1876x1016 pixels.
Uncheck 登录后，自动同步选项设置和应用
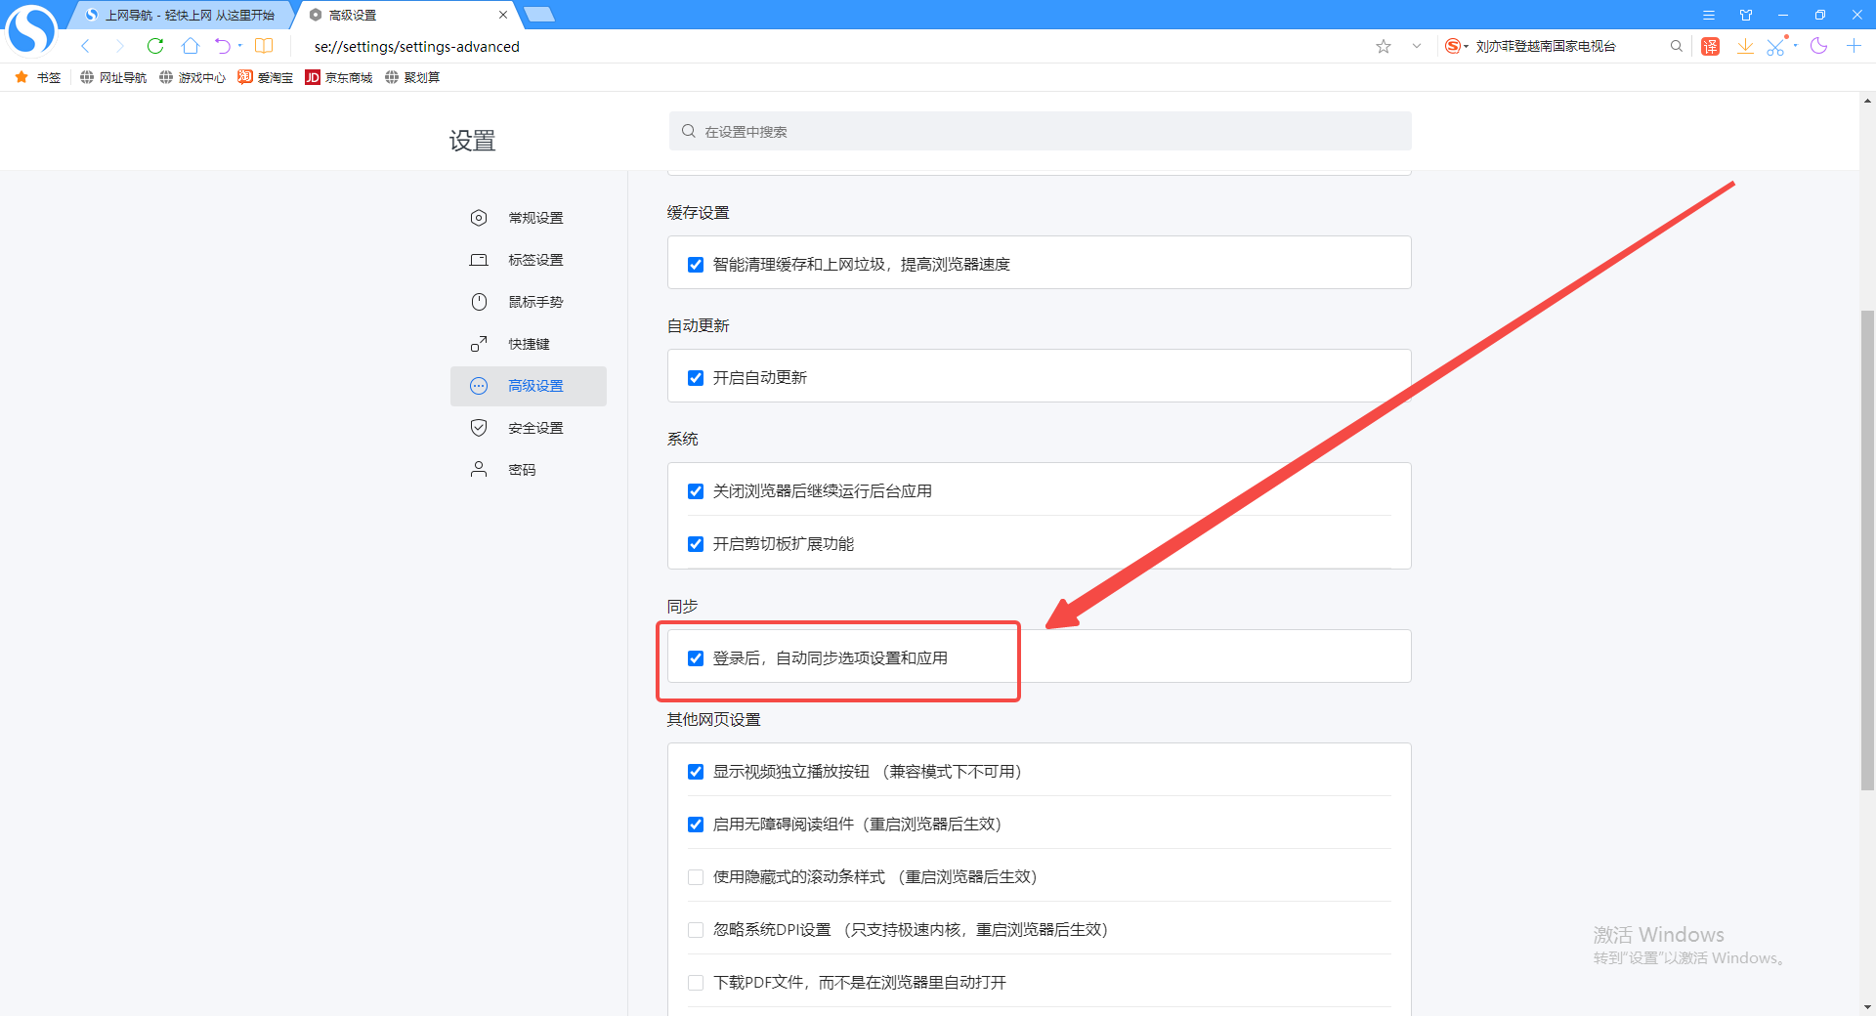[x=696, y=658]
